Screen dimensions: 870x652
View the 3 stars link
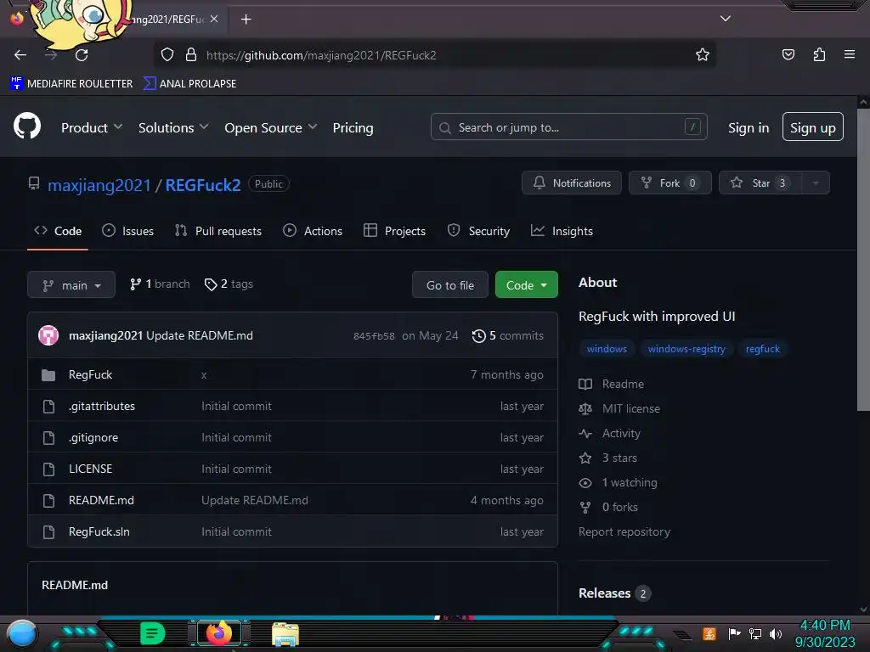[607, 458]
